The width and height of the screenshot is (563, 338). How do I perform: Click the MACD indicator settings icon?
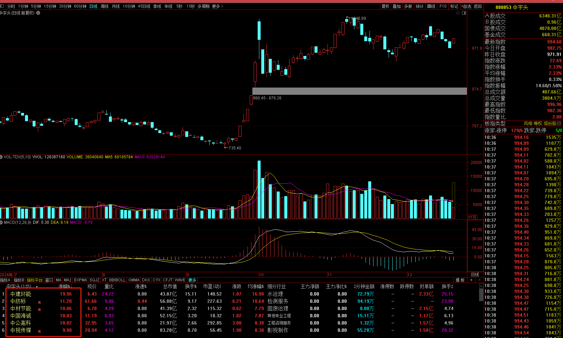pyautogui.click(x=1, y=222)
